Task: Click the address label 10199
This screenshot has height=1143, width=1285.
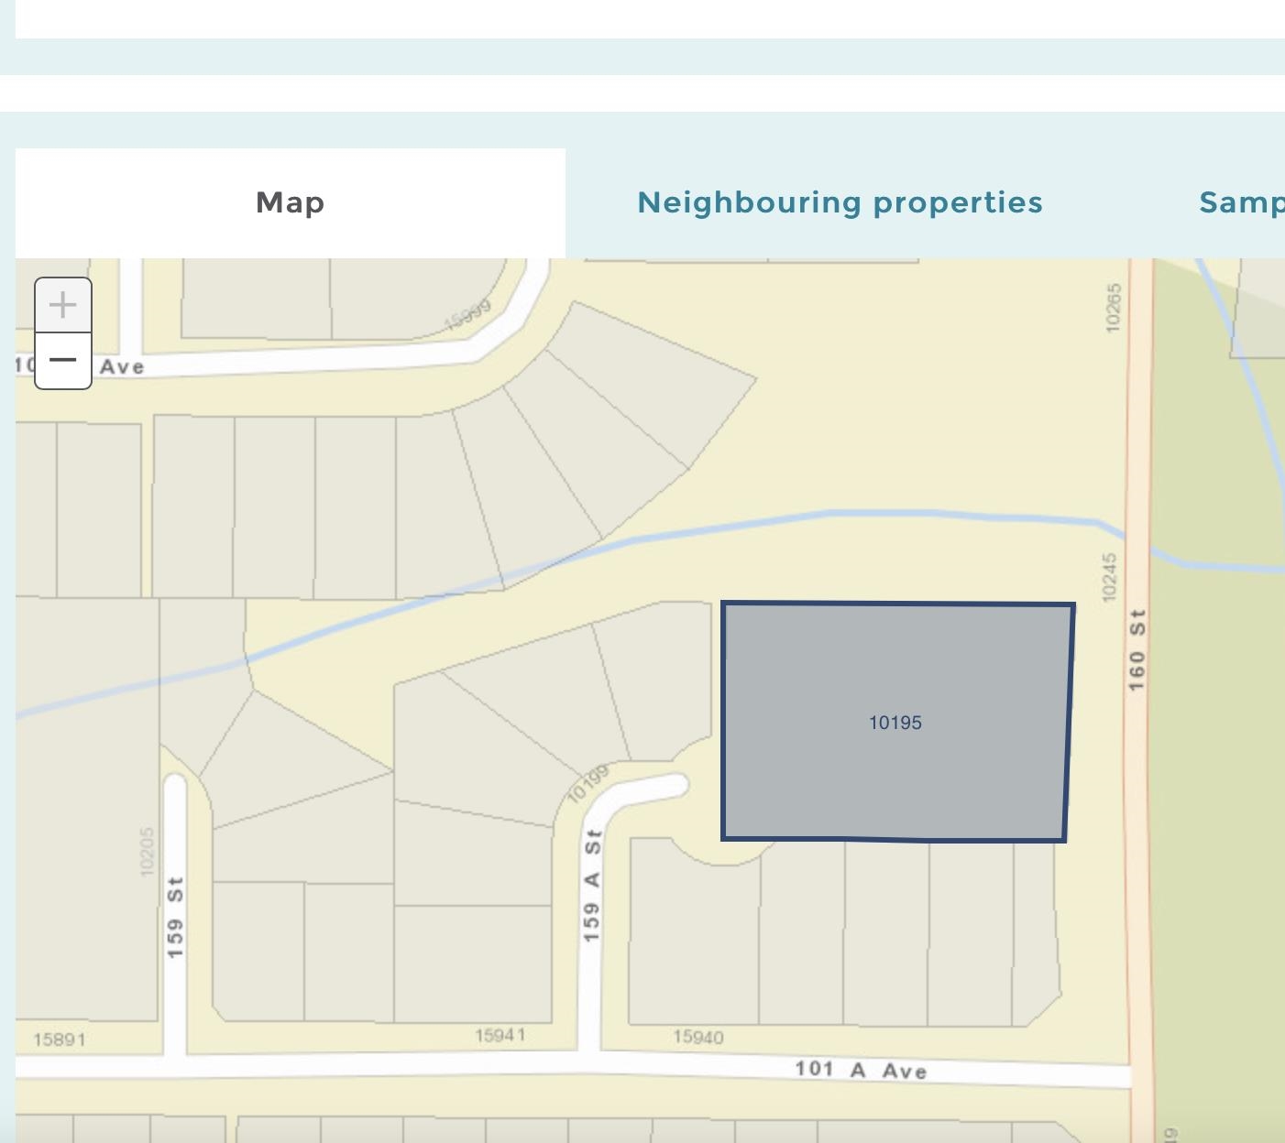Action: 588,785
